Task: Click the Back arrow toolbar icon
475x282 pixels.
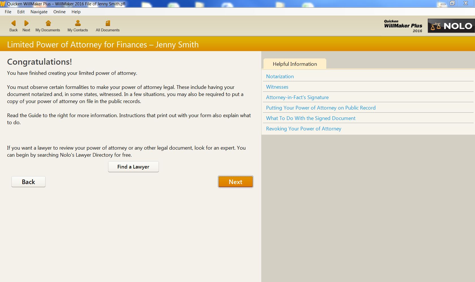Action: click(x=13, y=26)
